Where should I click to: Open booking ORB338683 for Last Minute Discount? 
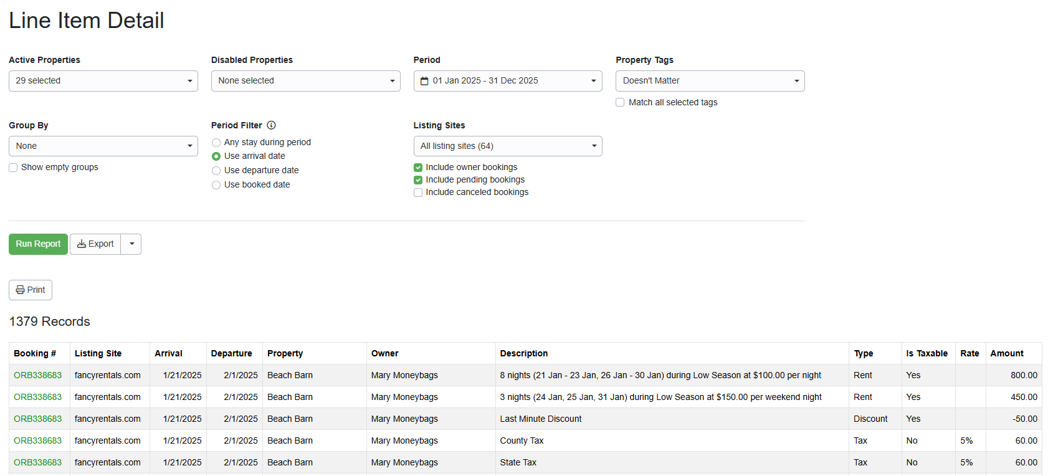[38, 419]
